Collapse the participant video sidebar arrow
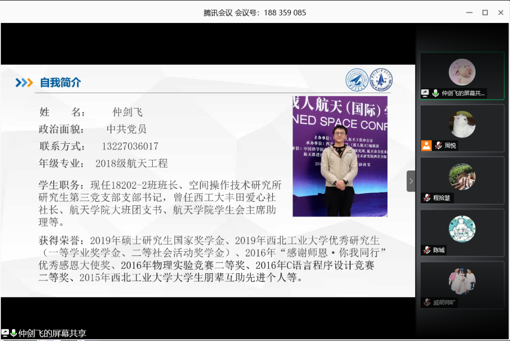 click(411, 181)
